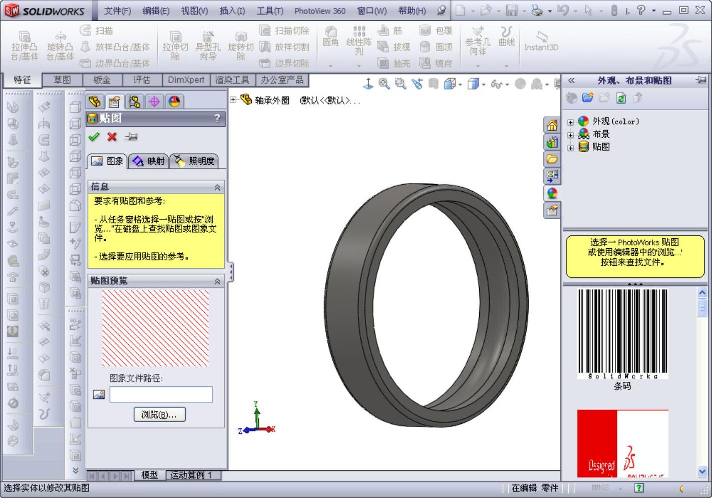The height and width of the screenshot is (498, 712).
Task: Switch to the 渲染工具 ribbon tab
Action: [232, 80]
